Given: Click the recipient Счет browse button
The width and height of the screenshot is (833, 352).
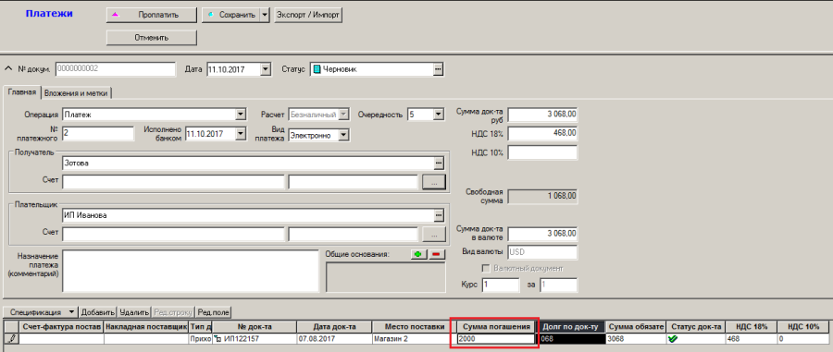Looking at the screenshot, I should click(x=434, y=182).
